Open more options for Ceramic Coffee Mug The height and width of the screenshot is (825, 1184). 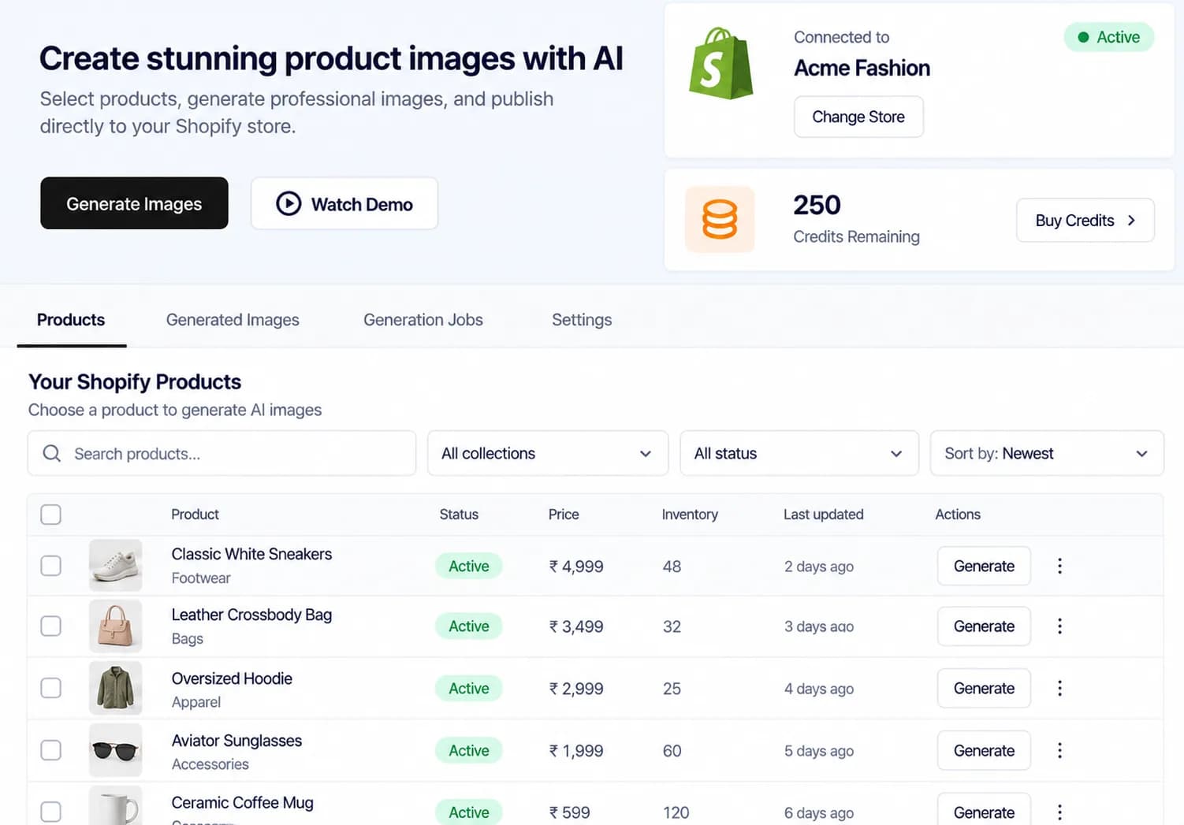1059,812
